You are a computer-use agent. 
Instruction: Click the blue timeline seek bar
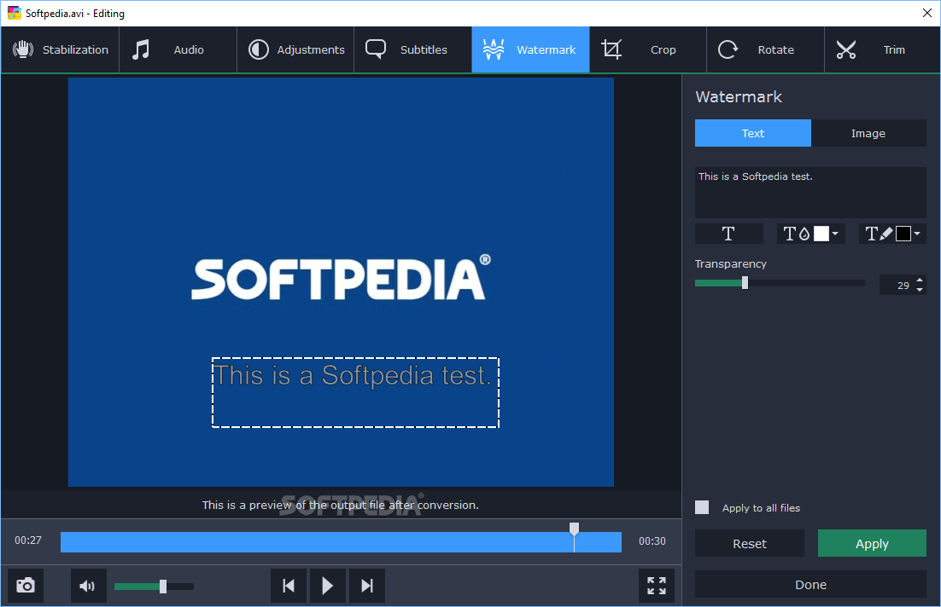click(341, 541)
